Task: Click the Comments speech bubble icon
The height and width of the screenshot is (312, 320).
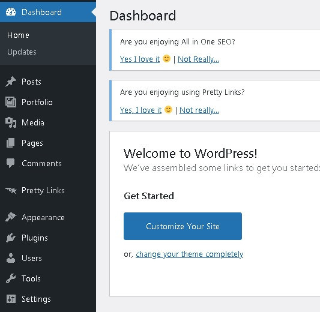Action: (x=11, y=163)
